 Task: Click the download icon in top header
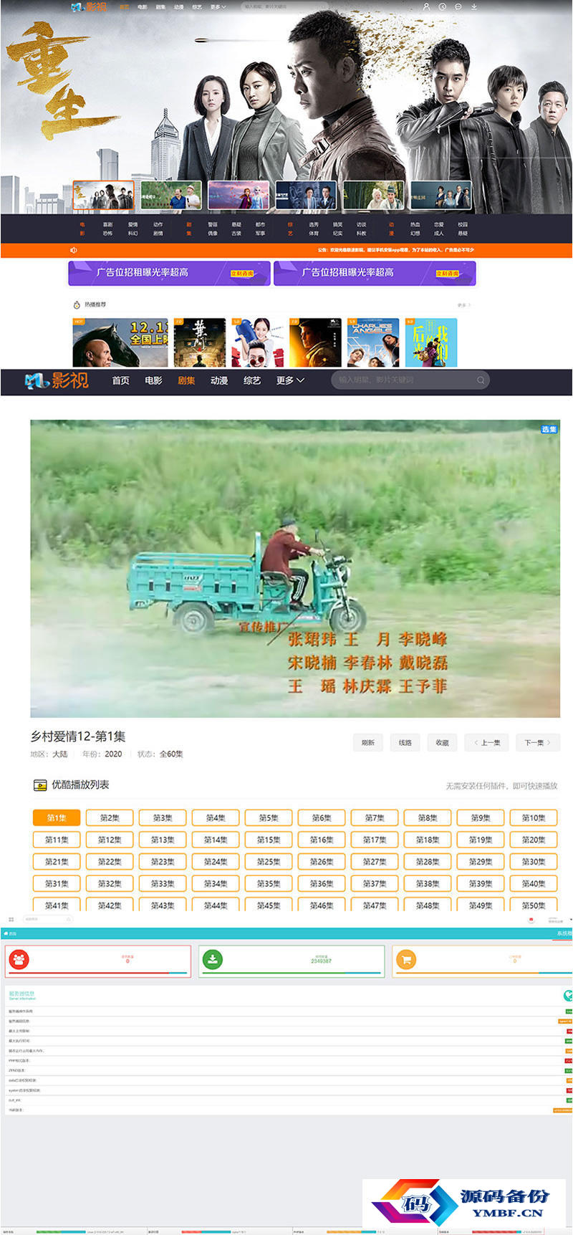pyautogui.click(x=474, y=6)
